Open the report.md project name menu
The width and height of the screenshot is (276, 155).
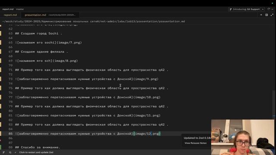8,9
